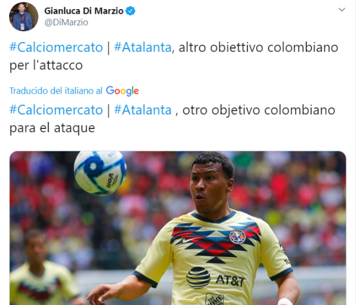Image resolution: width=360 pixels, height=305 pixels.
Task: Click the original Italian tweet text
Action: 173,56
